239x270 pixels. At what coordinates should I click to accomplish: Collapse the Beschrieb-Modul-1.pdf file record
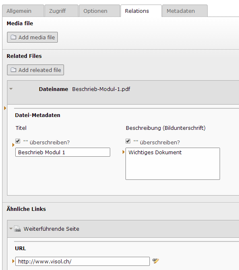tap(11, 89)
